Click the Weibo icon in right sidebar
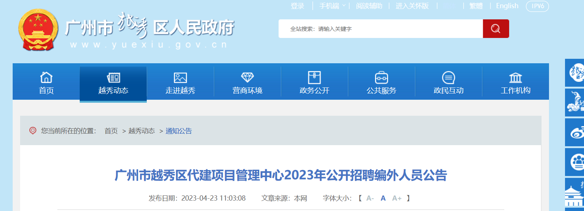 (577, 132)
